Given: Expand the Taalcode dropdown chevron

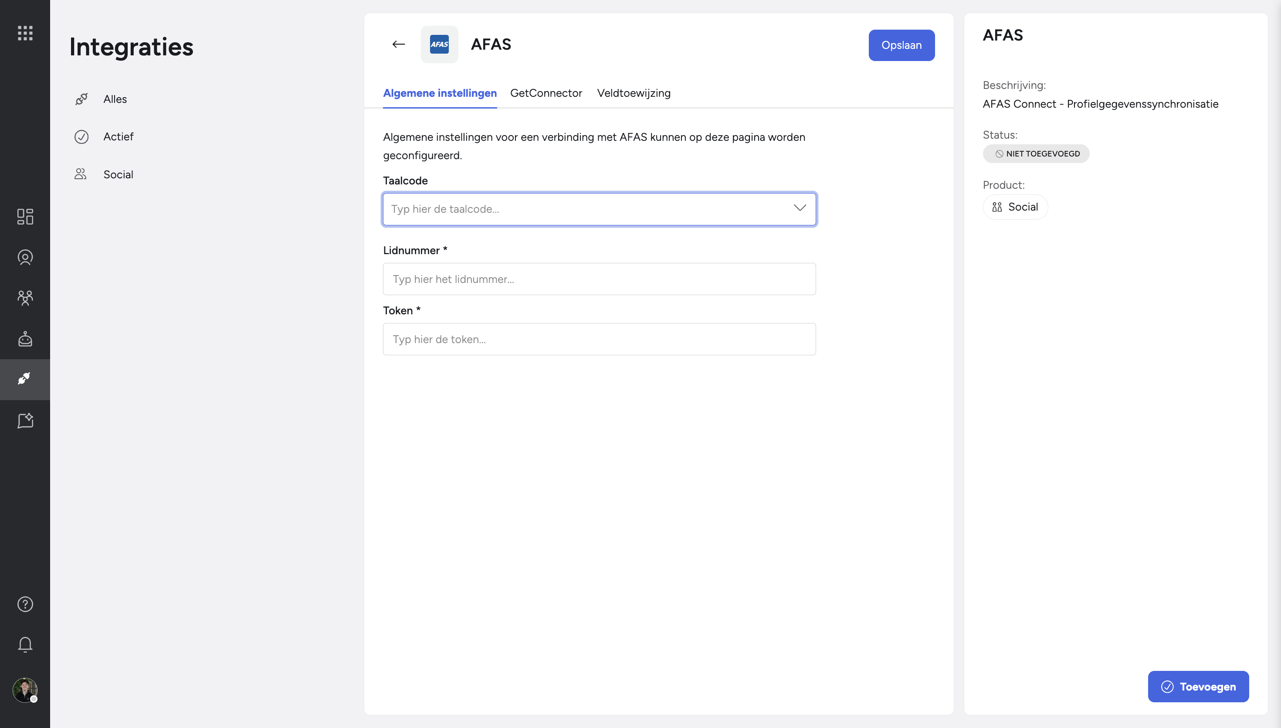Looking at the screenshot, I should (800, 208).
